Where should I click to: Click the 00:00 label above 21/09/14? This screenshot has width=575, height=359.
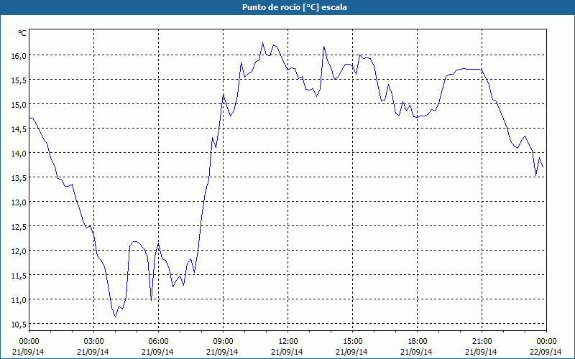(29, 342)
